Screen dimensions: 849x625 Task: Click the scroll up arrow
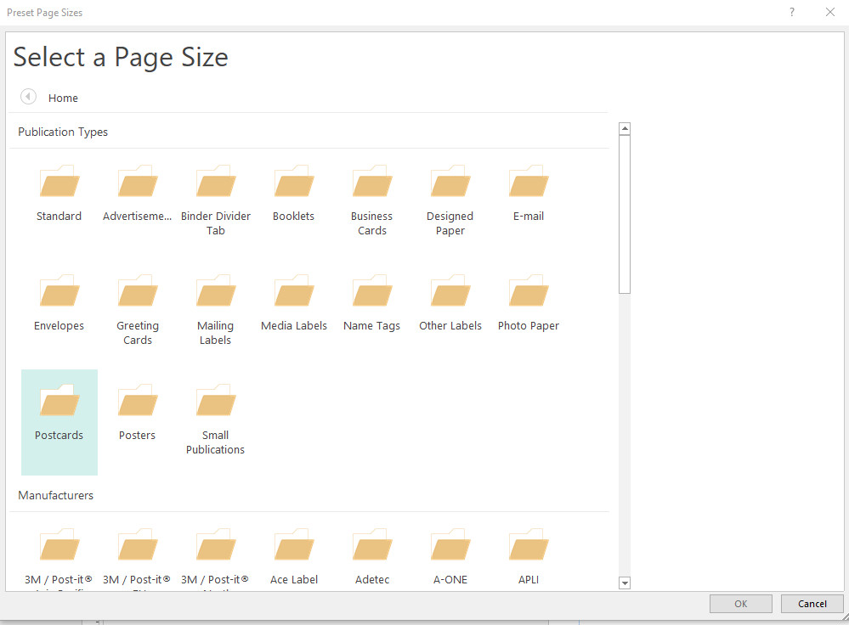coord(625,129)
